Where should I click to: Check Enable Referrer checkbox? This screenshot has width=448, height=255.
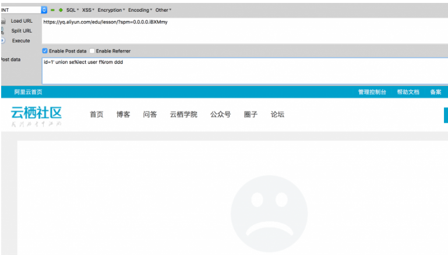(92, 51)
